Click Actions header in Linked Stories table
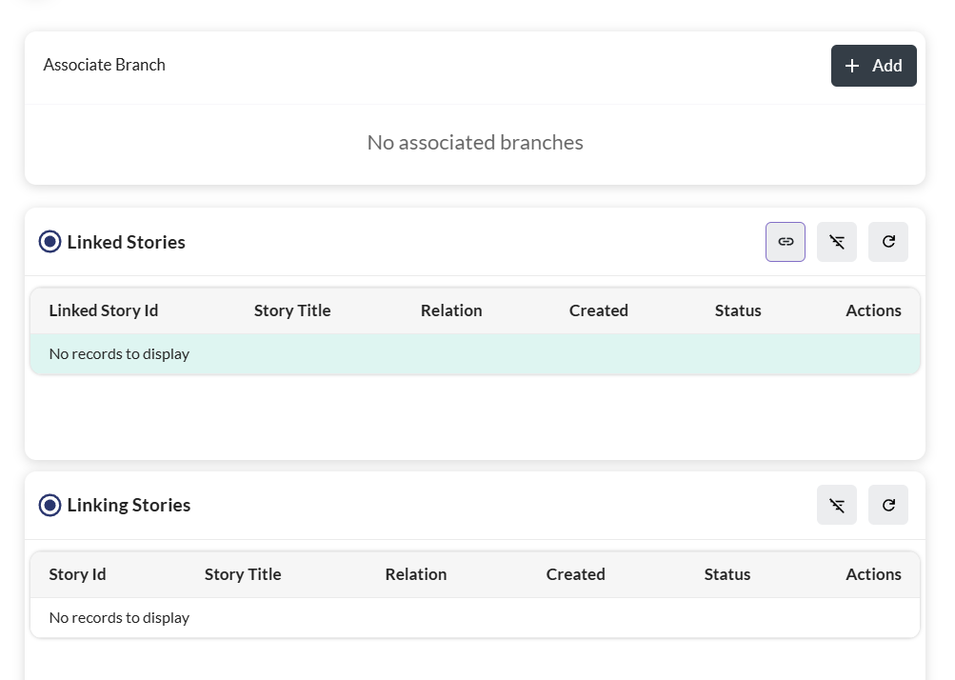This screenshot has height=680, width=955. [x=873, y=310]
